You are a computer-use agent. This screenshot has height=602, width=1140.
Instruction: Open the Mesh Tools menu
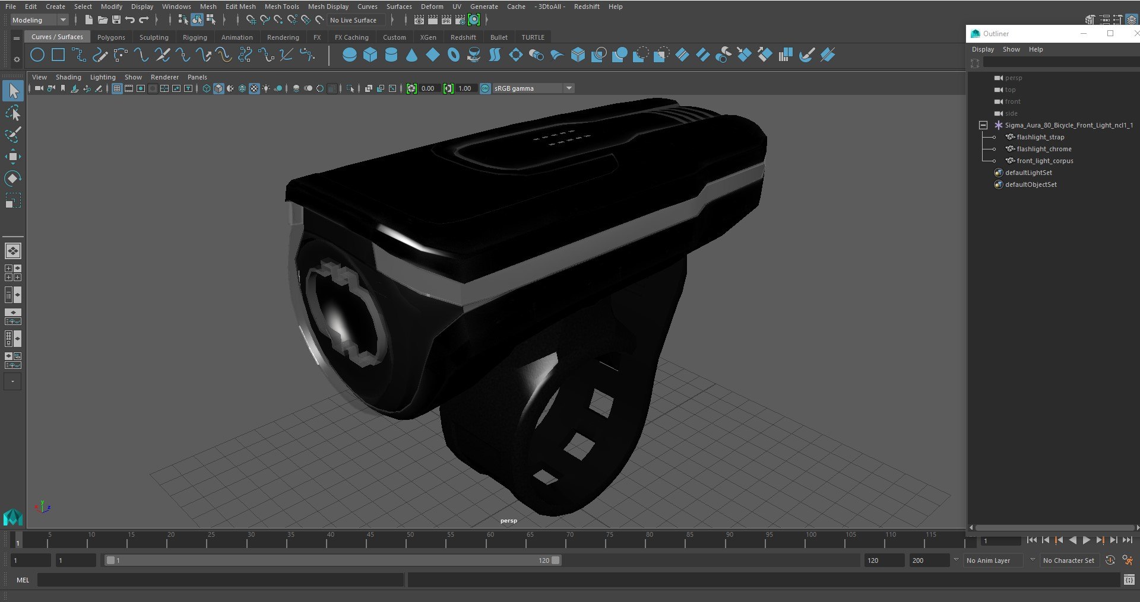click(x=281, y=7)
